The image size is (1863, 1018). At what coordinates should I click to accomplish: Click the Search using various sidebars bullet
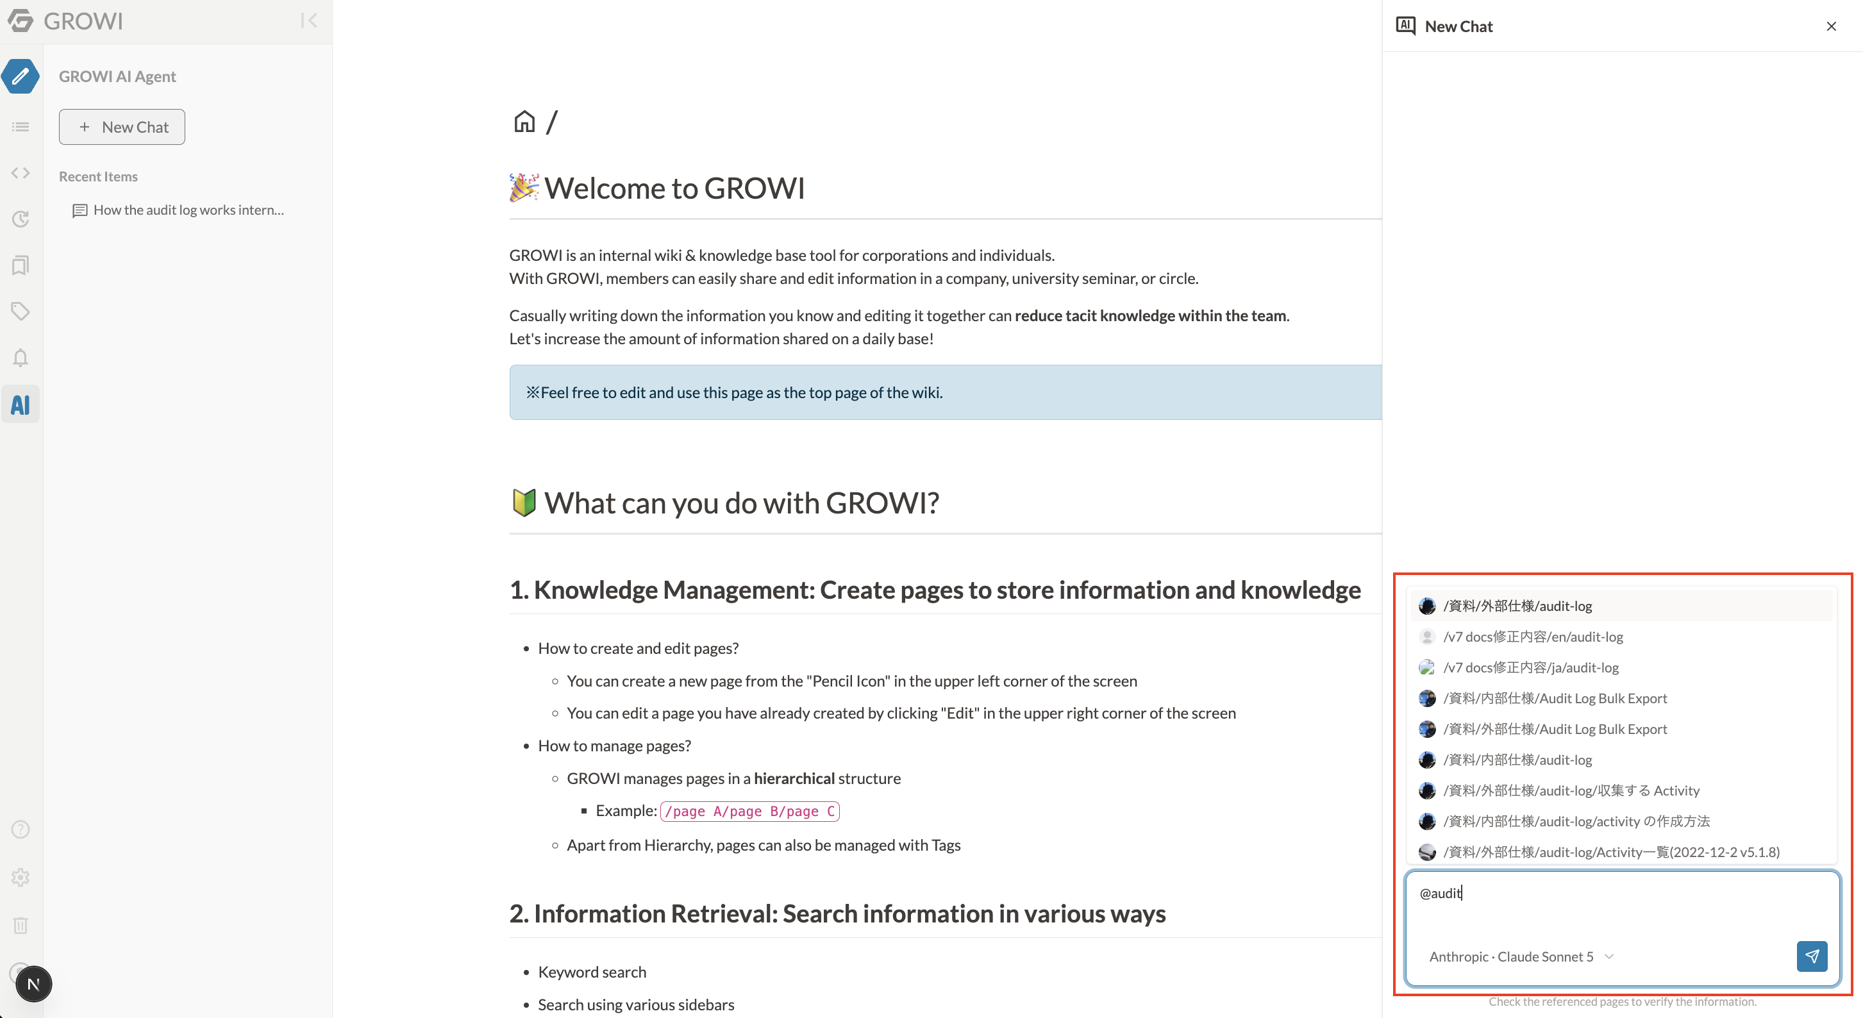636,1005
